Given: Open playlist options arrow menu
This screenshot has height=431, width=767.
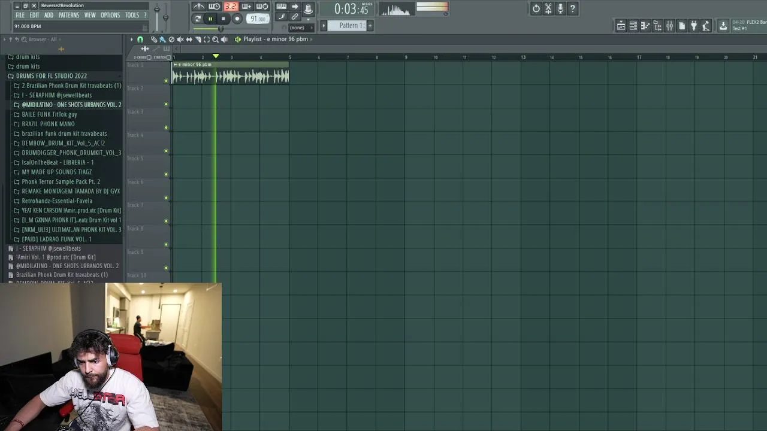Looking at the screenshot, I should click(131, 40).
